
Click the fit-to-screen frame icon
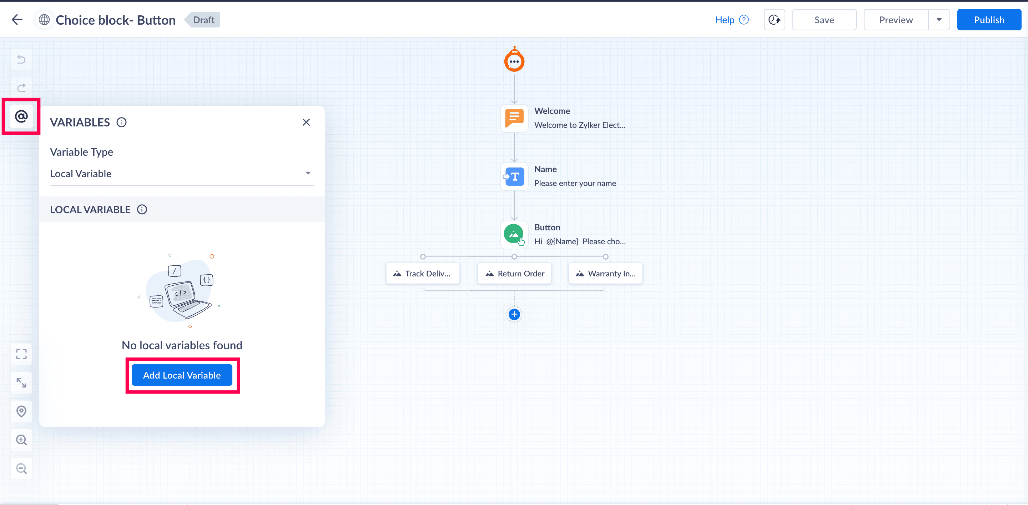tap(21, 354)
